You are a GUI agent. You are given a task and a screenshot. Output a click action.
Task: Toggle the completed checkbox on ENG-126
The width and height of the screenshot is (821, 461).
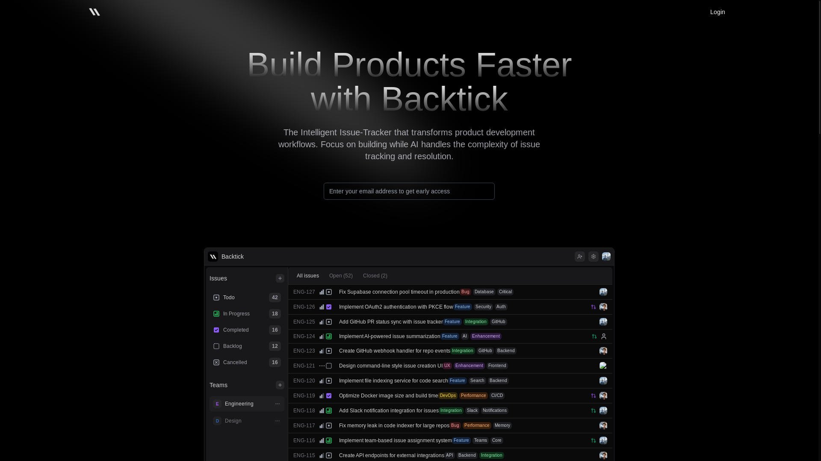(329, 307)
